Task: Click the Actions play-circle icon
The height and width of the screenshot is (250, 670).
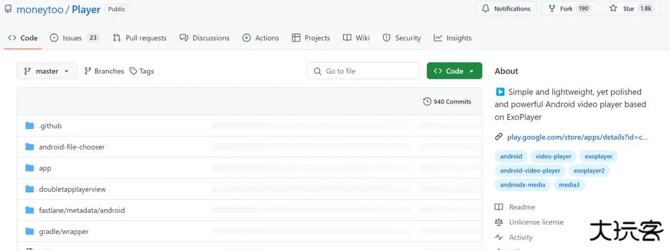Action: point(246,38)
